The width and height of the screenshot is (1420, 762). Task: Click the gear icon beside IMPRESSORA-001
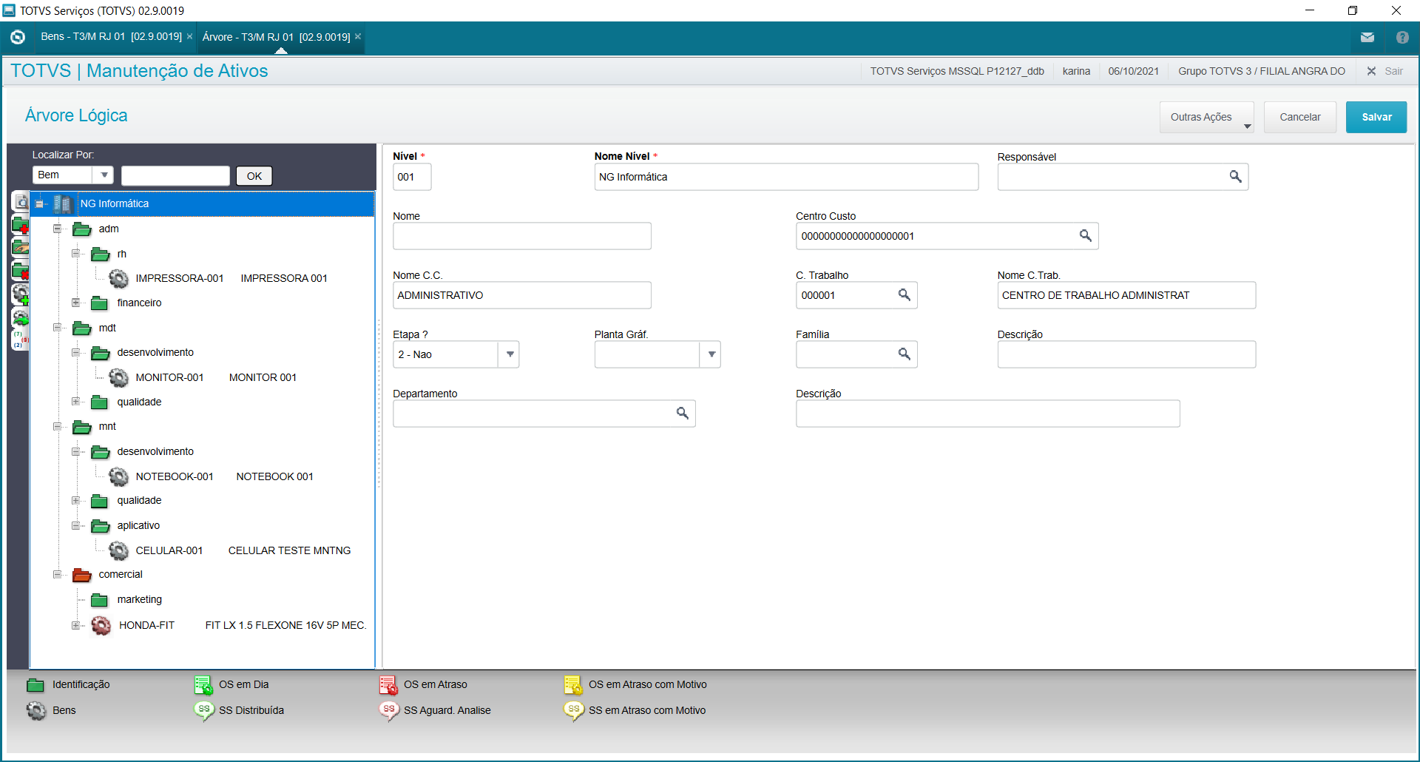point(118,278)
